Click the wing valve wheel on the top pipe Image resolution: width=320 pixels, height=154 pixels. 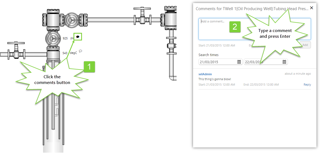(71, 20)
